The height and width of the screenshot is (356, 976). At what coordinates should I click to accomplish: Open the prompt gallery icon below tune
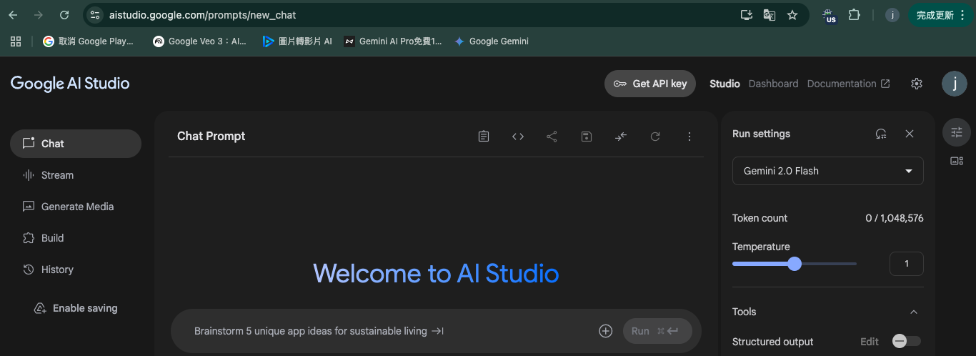[957, 161]
